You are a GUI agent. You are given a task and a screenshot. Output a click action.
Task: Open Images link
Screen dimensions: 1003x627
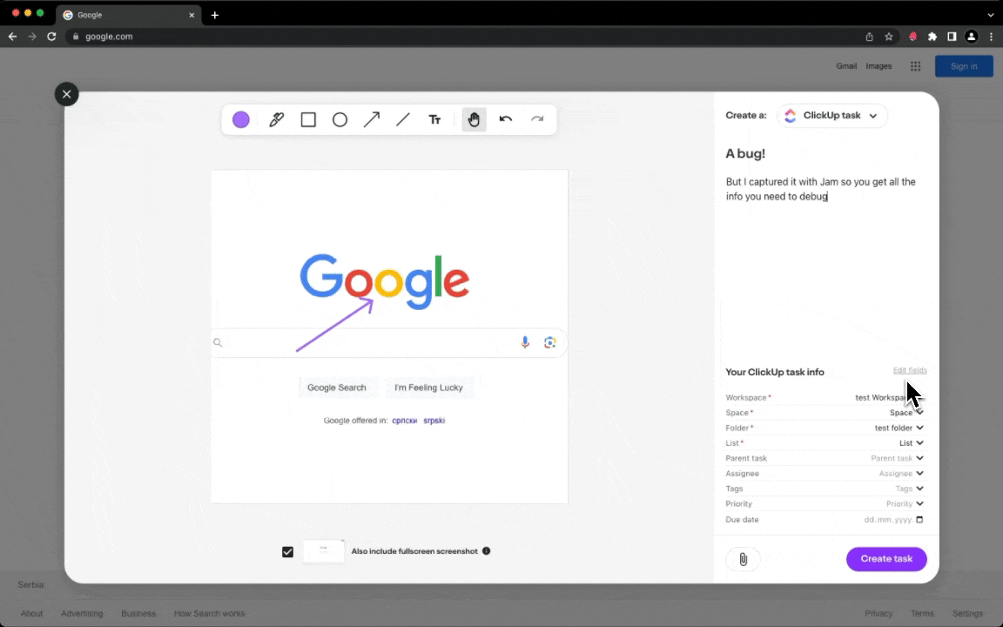(x=878, y=66)
